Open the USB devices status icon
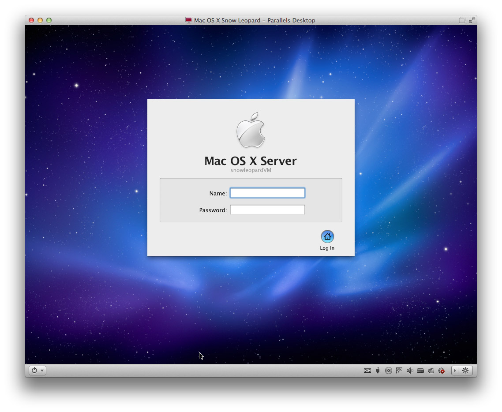 [378, 371]
